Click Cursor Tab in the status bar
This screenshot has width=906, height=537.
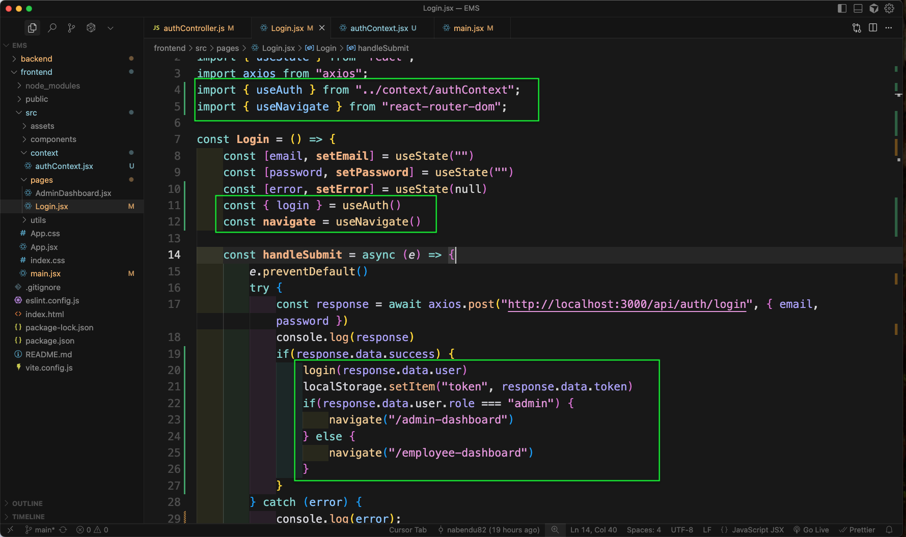coord(408,530)
